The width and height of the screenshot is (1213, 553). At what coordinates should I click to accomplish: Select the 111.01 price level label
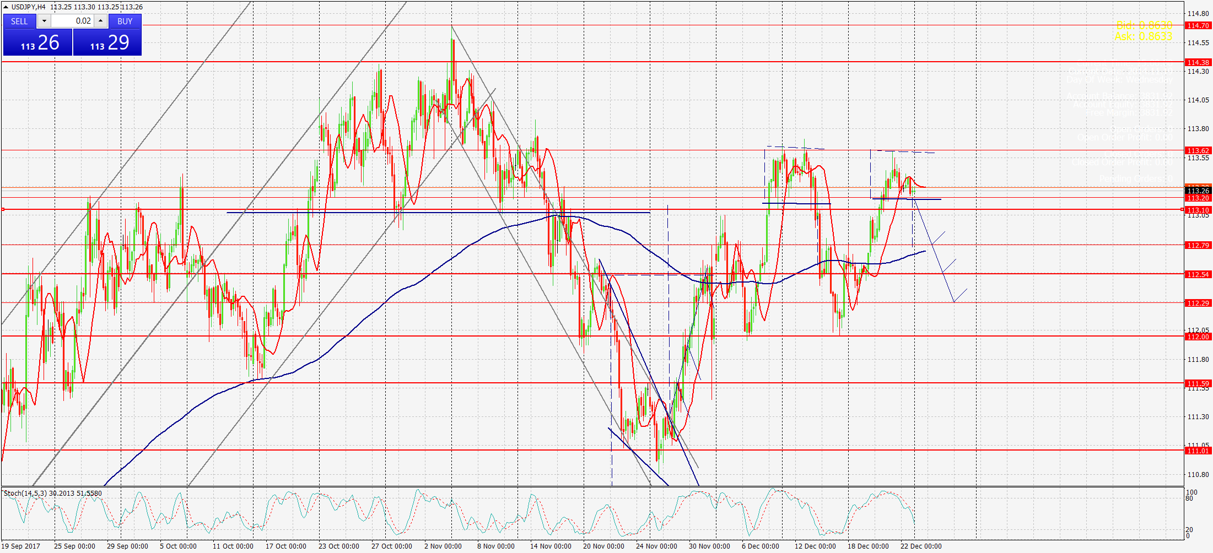[x=1198, y=451]
